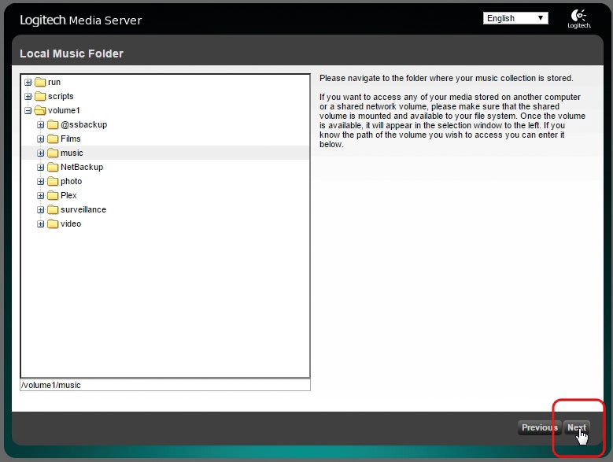
Task: Click the music folder icon
Action: click(x=53, y=153)
